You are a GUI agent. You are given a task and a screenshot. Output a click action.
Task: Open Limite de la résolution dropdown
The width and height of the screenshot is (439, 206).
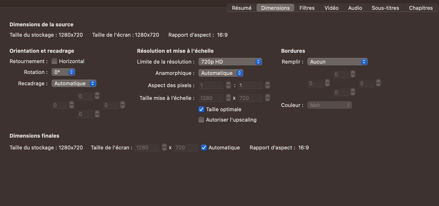[x=230, y=62]
